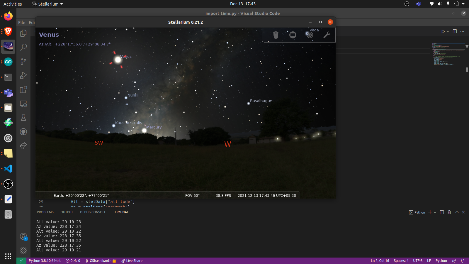Click the observer location icon in Stellarium toolbar

click(276, 35)
